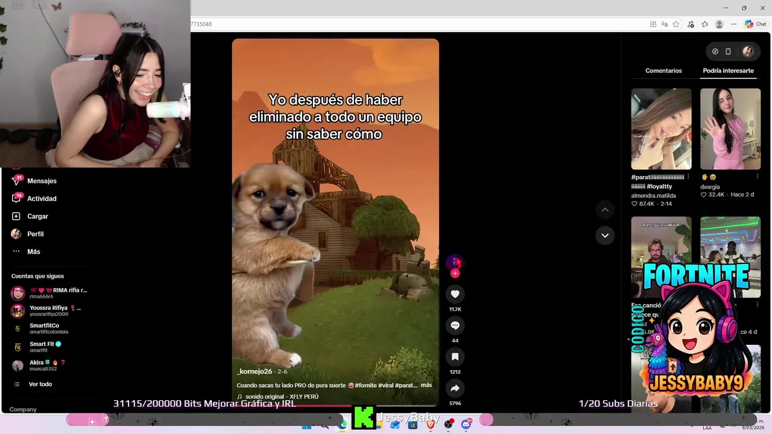
Task: Click the Cargar label
Action: click(x=37, y=216)
